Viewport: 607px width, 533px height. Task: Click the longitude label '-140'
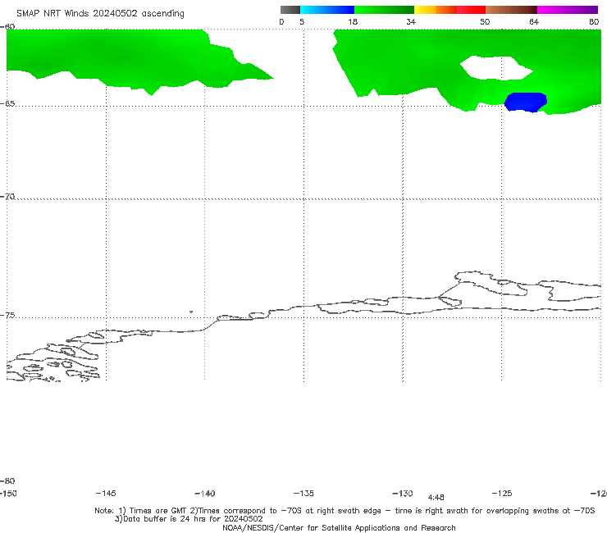coord(205,494)
